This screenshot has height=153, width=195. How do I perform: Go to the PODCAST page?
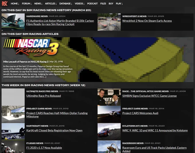click(x=92, y=4)
